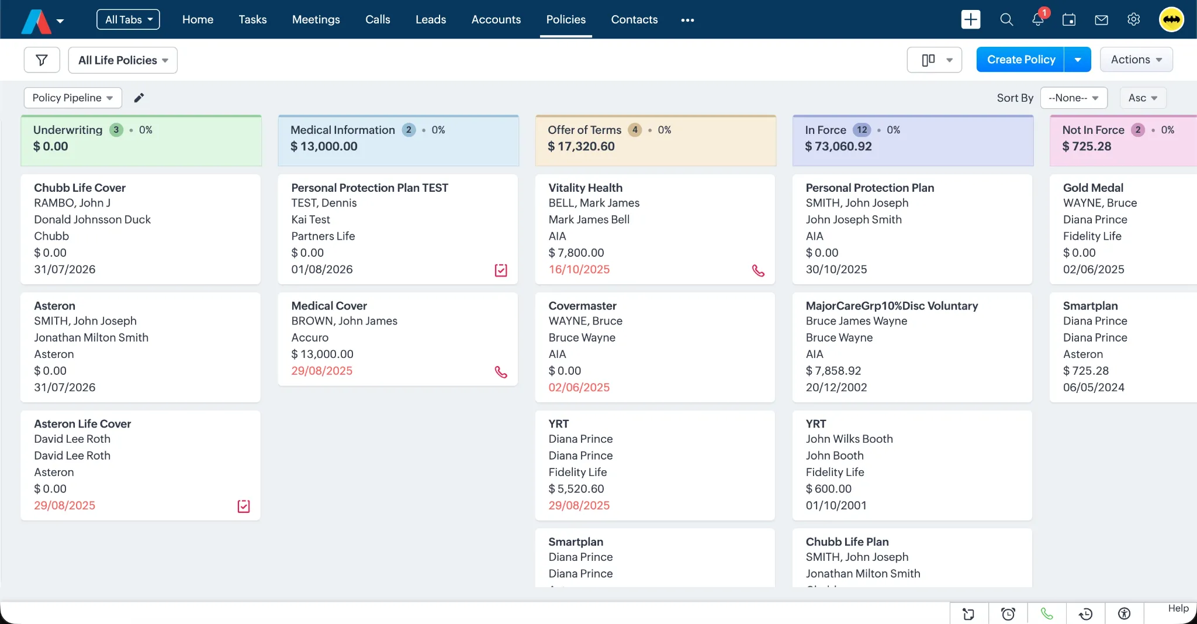Open the setup gear icon
The height and width of the screenshot is (624, 1197).
(1133, 19)
